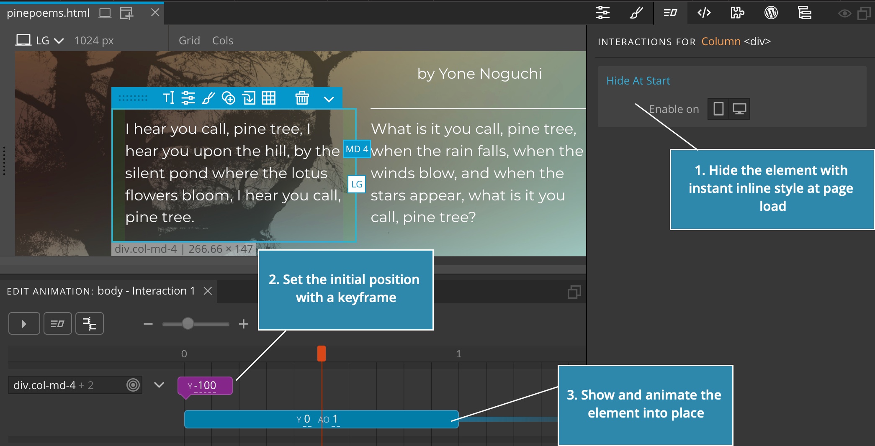Click the left edge panel drag handle dots
The width and height of the screenshot is (875, 446).
pyautogui.click(x=4, y=161)
